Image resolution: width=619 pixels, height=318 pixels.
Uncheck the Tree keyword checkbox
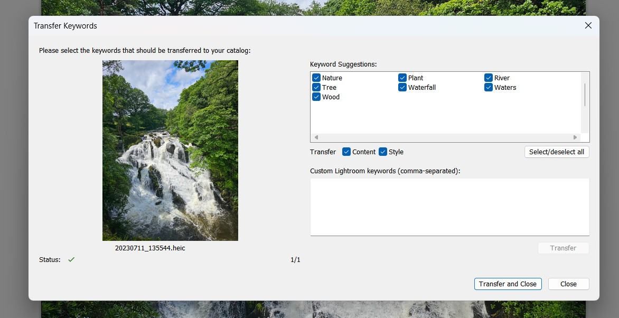pyautogui.click(x=316, y=87)
